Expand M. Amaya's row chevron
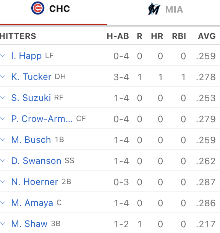This screenshot has height=233, width=220. [x=3, y=202]
